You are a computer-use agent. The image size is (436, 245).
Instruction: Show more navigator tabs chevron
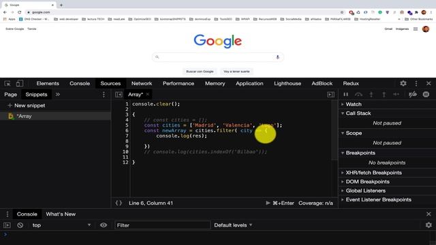click(57, 95)
